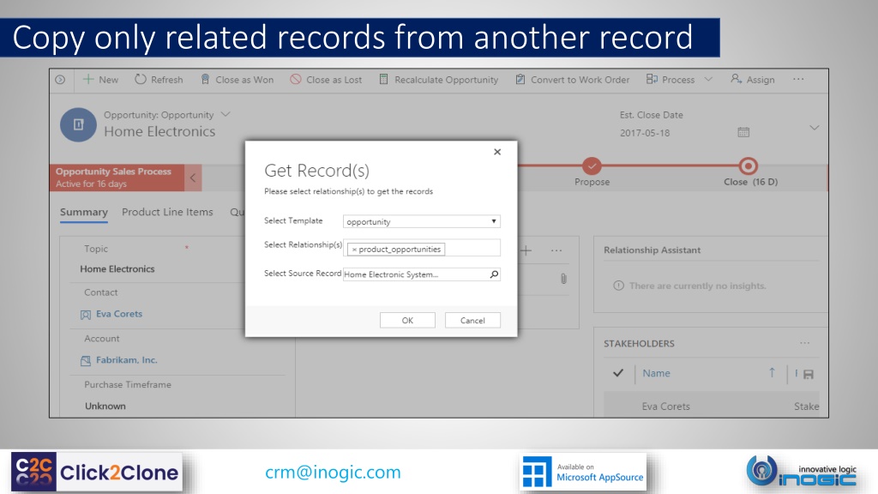Click the Eva Corets contact icon
The height and width of the screenshot is (494, 878).
86,315
